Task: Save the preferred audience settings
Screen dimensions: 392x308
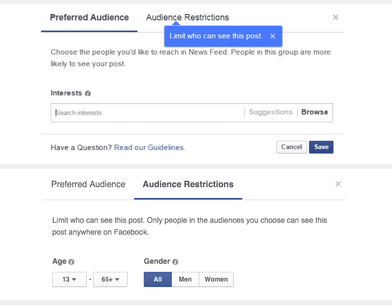Action: (321, 147)
